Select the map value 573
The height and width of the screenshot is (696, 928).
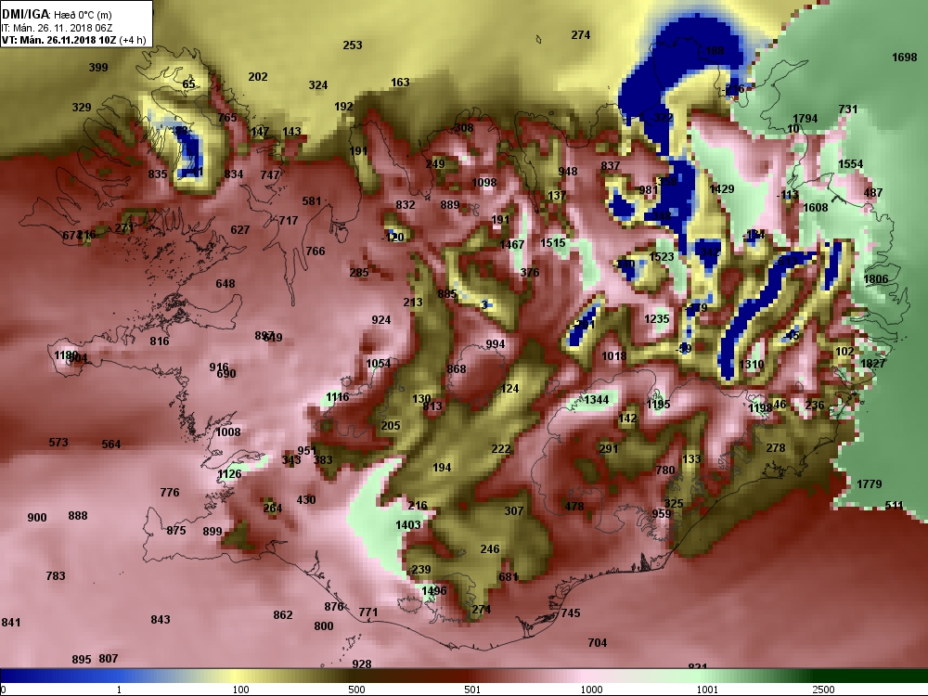tap(58, 443)
